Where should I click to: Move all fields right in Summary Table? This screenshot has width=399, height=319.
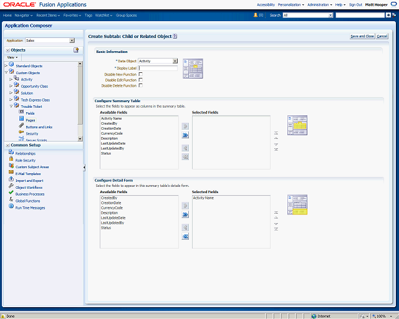tap(185, 135)
